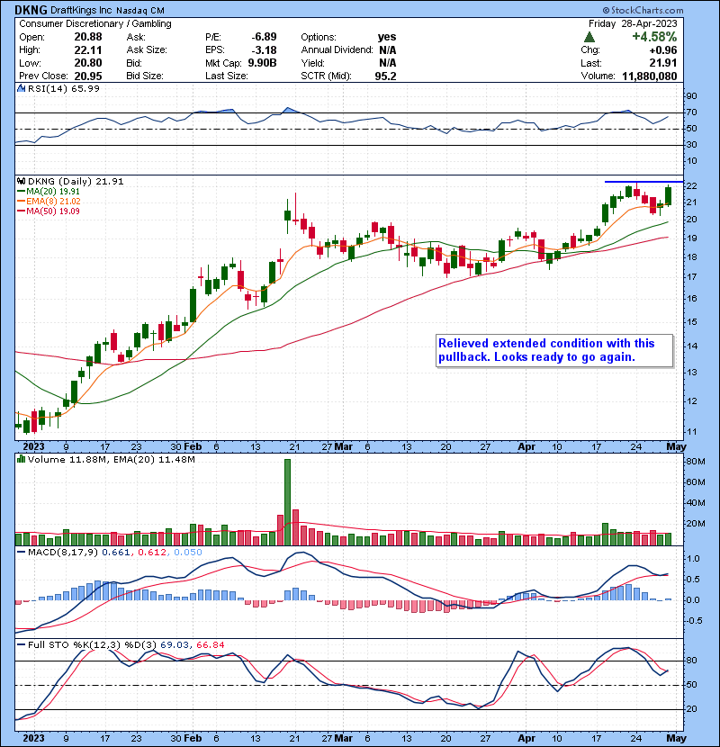Click the EPS value -3.18
720x747 pixels.
(264, 50)
